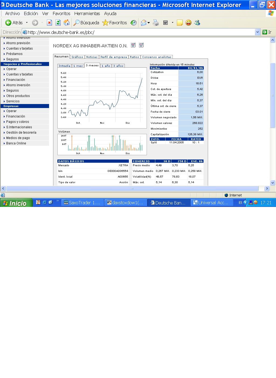Screen dimensions: 276x378
Task: Print the page with the printer icon
Action: pyautogui.click(x=156, y=23)
